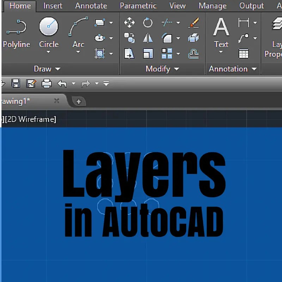Switch to the Insert ribbon tab
This screenshot has width=282, height=282.
tap(53, 6)
